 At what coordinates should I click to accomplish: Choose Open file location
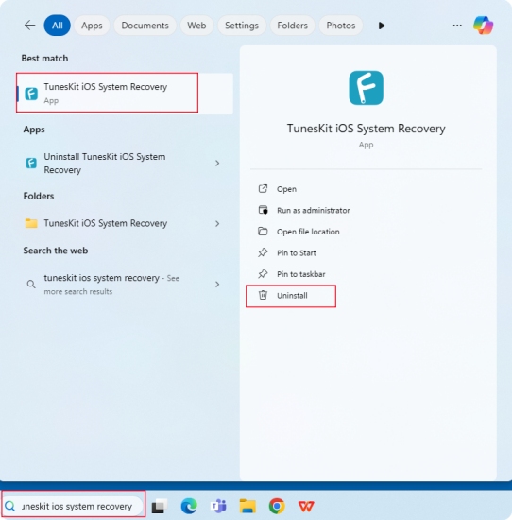308,232
